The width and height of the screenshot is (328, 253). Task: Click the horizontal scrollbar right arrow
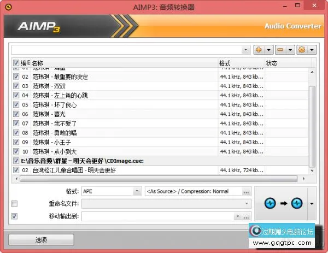tap(304, 179)
